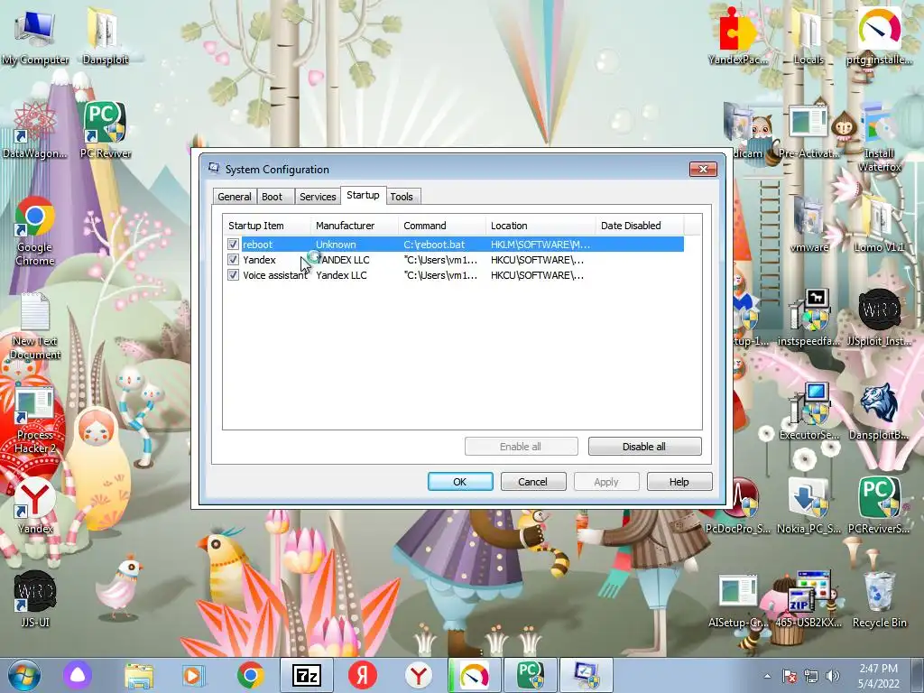Screen dimensions: 924x693
Task: Open taskbar clock showing 2:47 PM
Action: point(878,676)
